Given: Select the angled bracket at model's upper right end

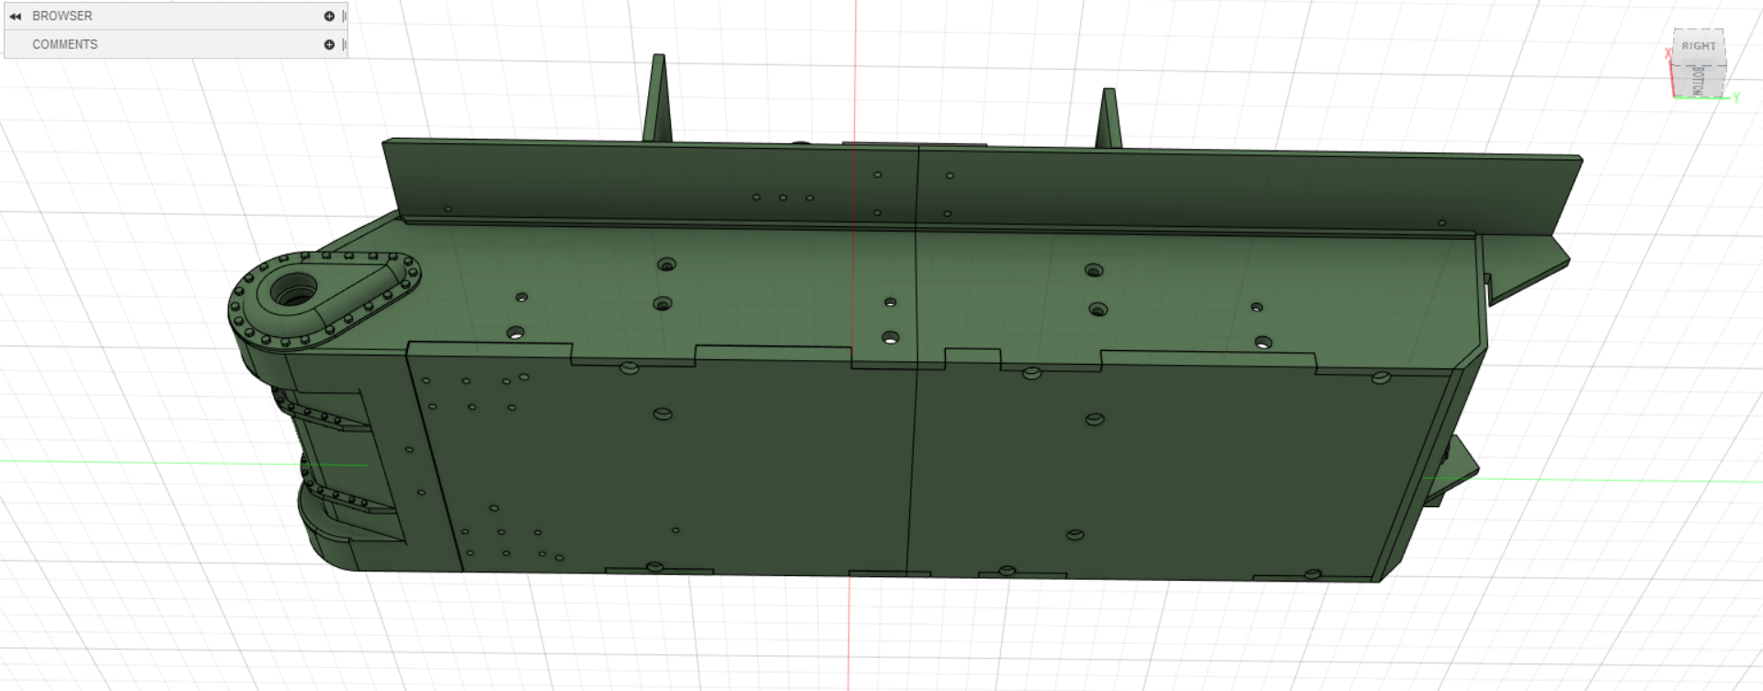Looking at the screenshot, I should click(x=1526, y=266).
